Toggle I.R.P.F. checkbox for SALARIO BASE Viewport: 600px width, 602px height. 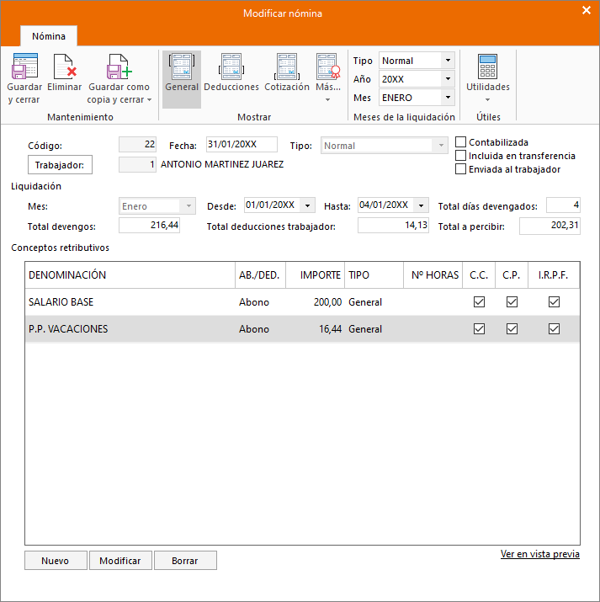pos(554,301)
